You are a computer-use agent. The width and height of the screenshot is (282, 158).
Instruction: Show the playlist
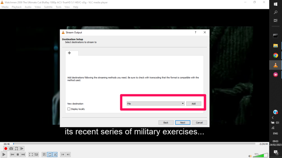pyautogui.click(x=44, y=154)
